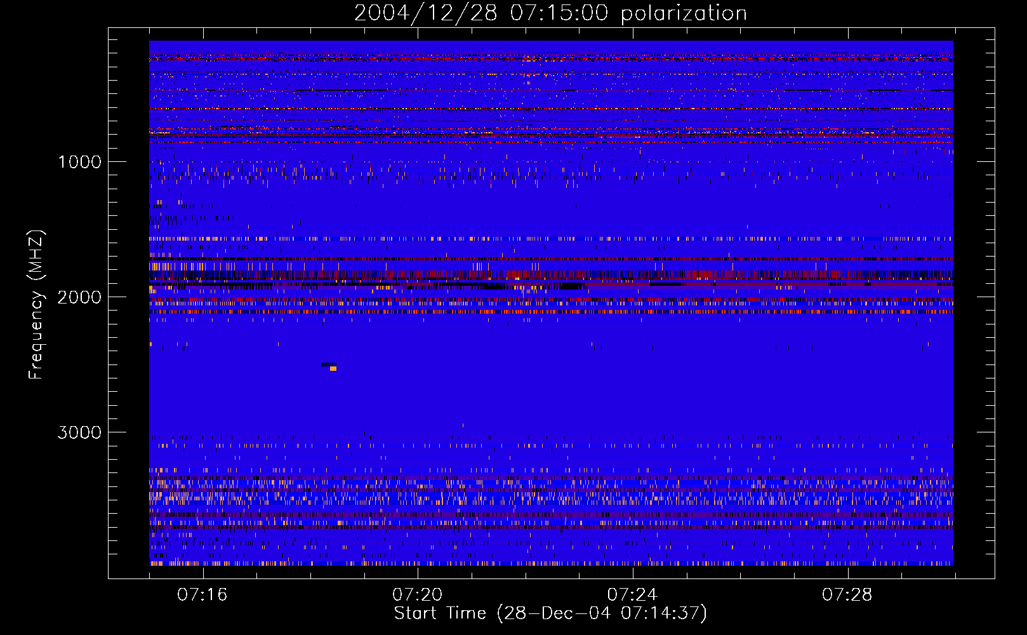Click the plot title '2004/12/28 07:15:00 polarization'
Screen dimensions: 1027x635
click(550, 13)
